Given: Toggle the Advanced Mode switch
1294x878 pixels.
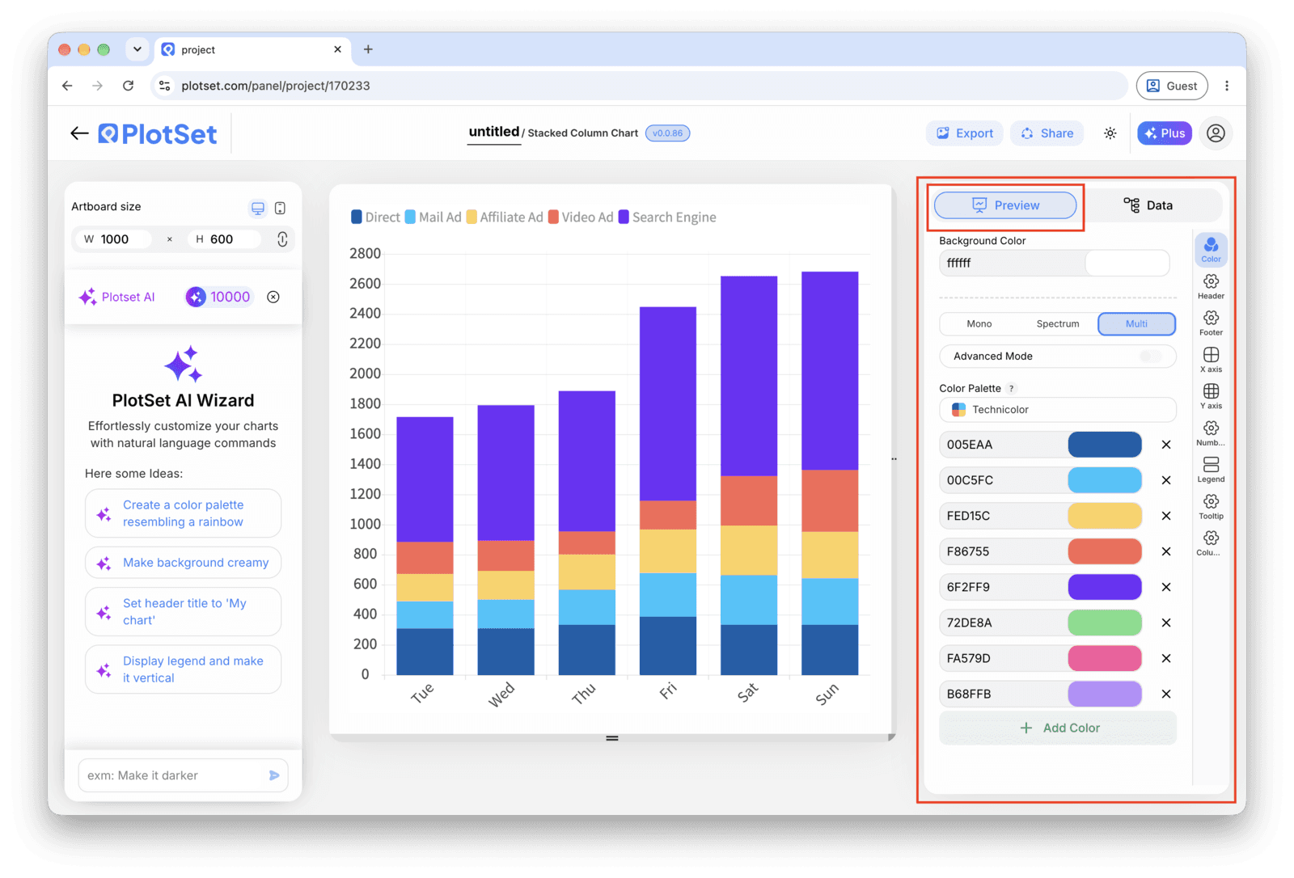Looking at the screenshot, I should (x=1151, y=357).
